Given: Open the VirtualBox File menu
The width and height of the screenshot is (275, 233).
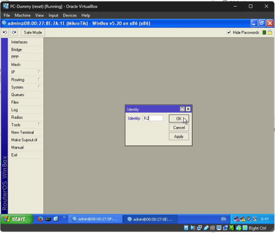Looking at the screenshot, I should click(x=7, y=15).
